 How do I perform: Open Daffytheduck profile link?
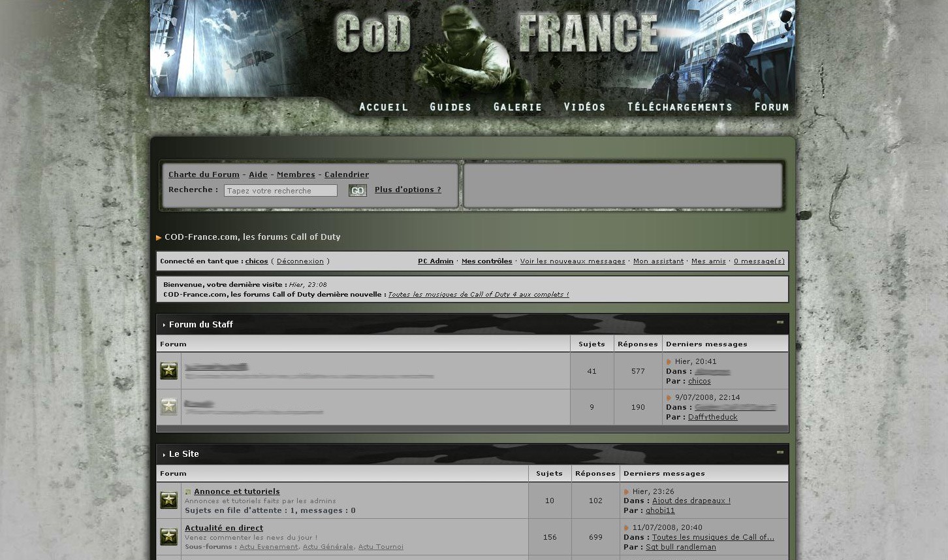tap(712, 417)
